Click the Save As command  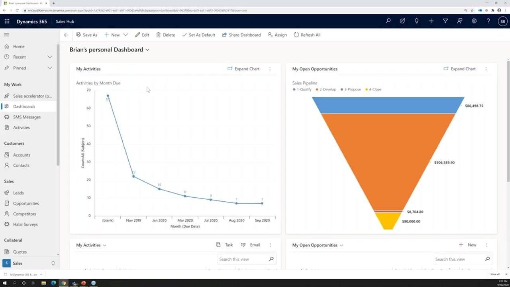point(86,35)
